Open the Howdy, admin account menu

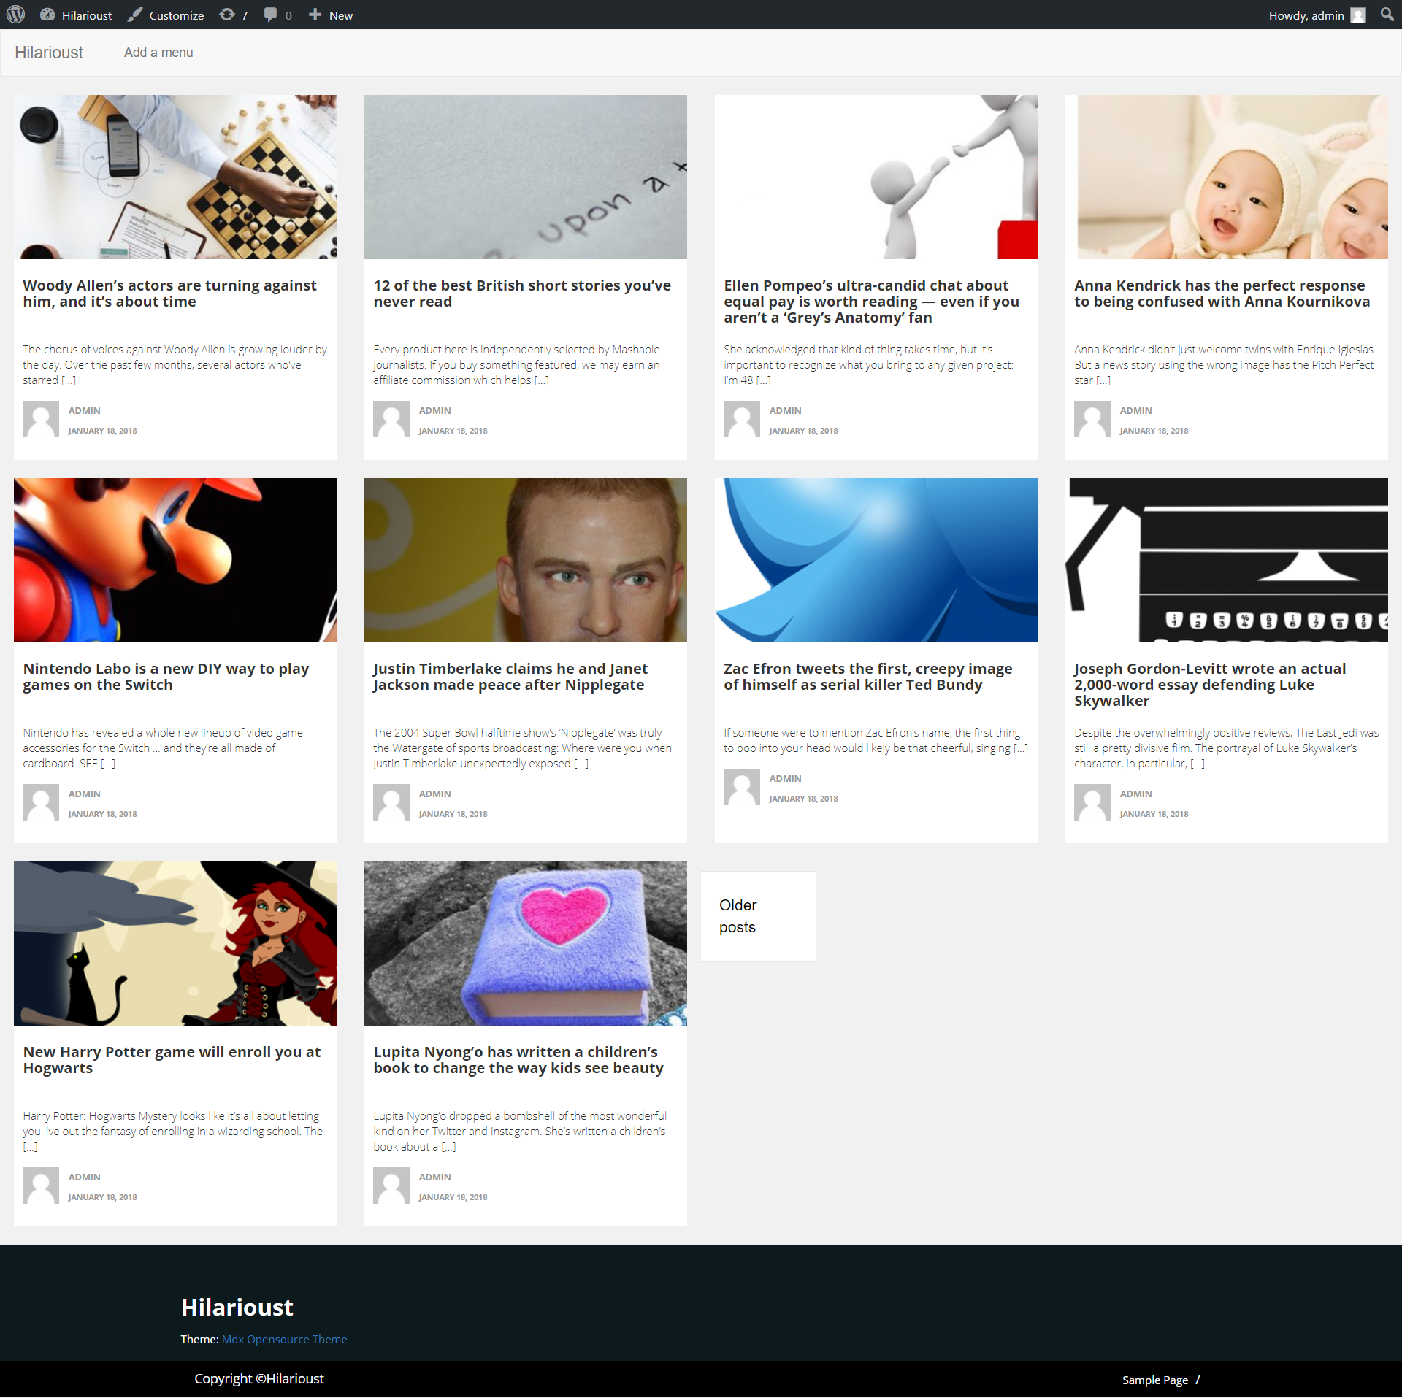tap(1306, 15)
